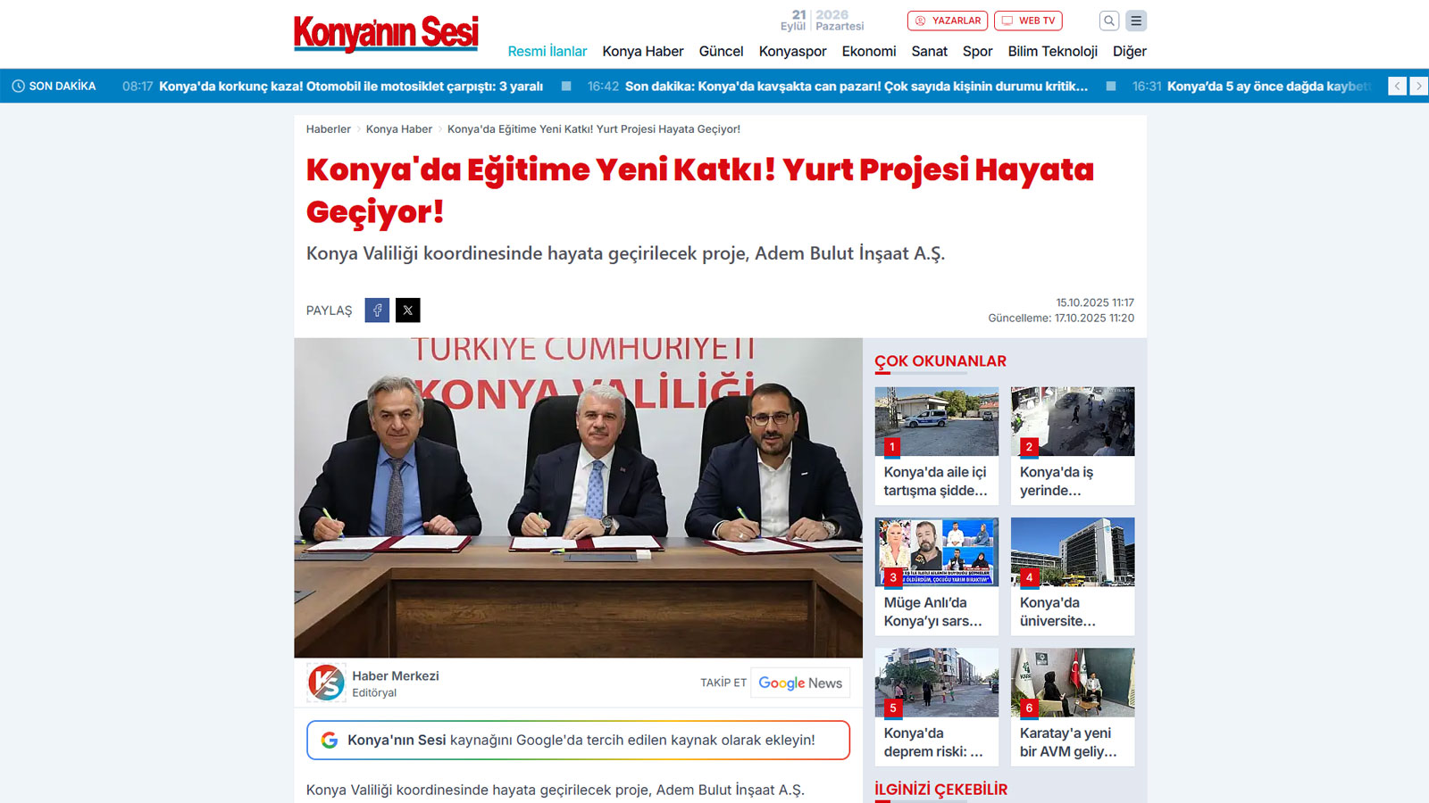Click the Haber Merkezi author avatar
1429x803 pixels.
[x=326, y=683]
